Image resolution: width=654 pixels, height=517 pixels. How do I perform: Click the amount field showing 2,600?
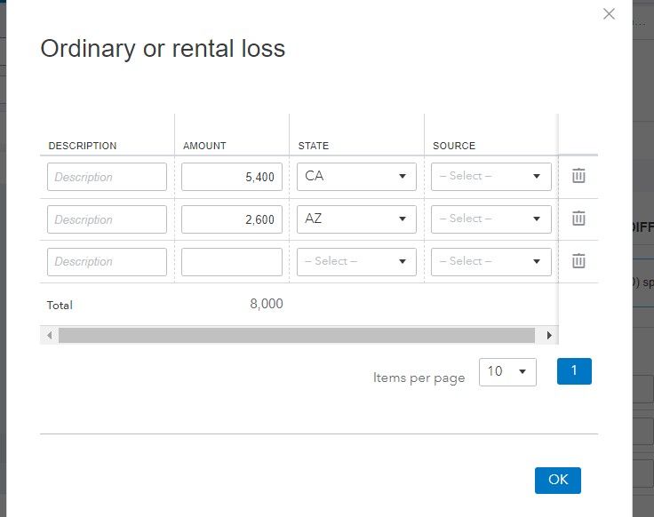coord(232,219)
